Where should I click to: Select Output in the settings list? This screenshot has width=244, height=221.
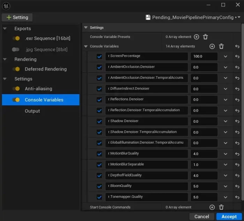coord(32,111)
